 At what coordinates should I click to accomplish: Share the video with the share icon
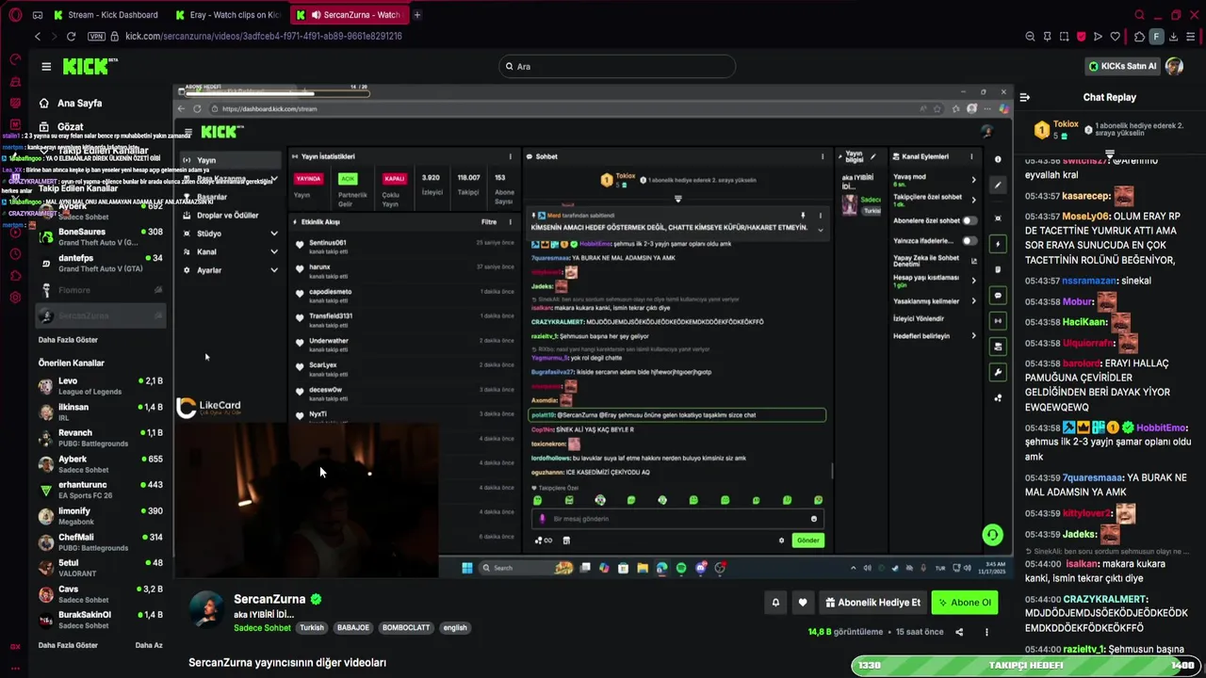point(959,632)
